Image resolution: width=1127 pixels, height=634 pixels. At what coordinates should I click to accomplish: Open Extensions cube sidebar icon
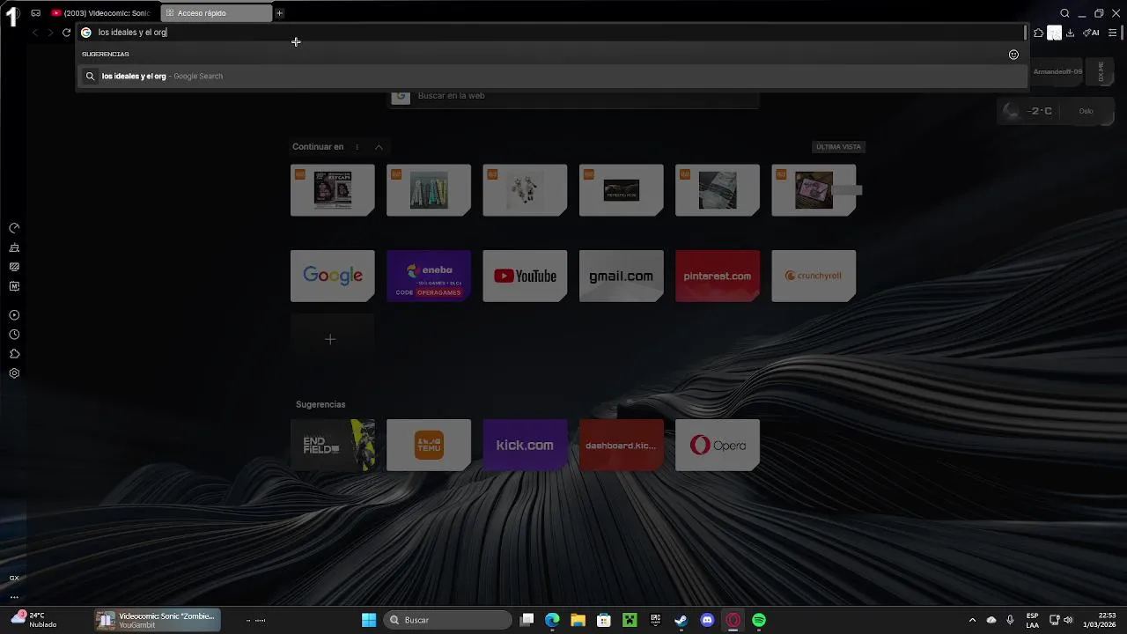pyautogui.click(x=14, y=354)
